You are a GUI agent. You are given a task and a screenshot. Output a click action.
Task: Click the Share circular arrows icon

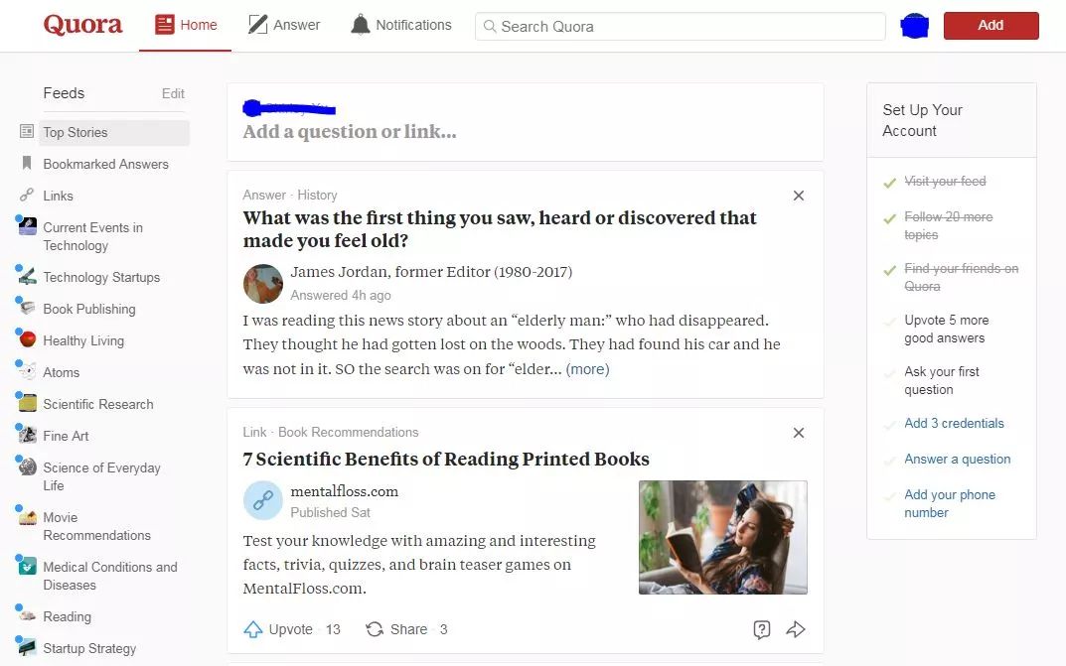coord(375,629)
